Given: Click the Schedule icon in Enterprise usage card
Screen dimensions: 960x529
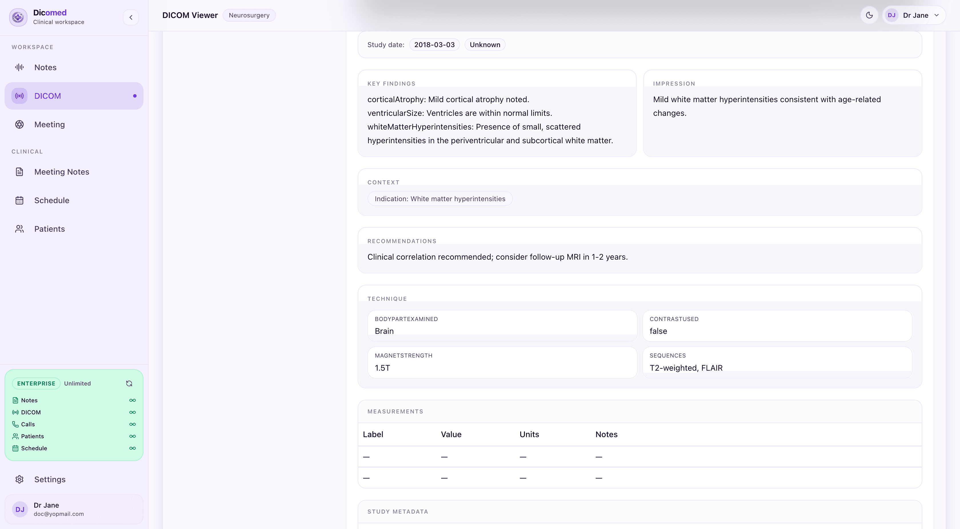Looking at the screenshot, I should 15,448.
